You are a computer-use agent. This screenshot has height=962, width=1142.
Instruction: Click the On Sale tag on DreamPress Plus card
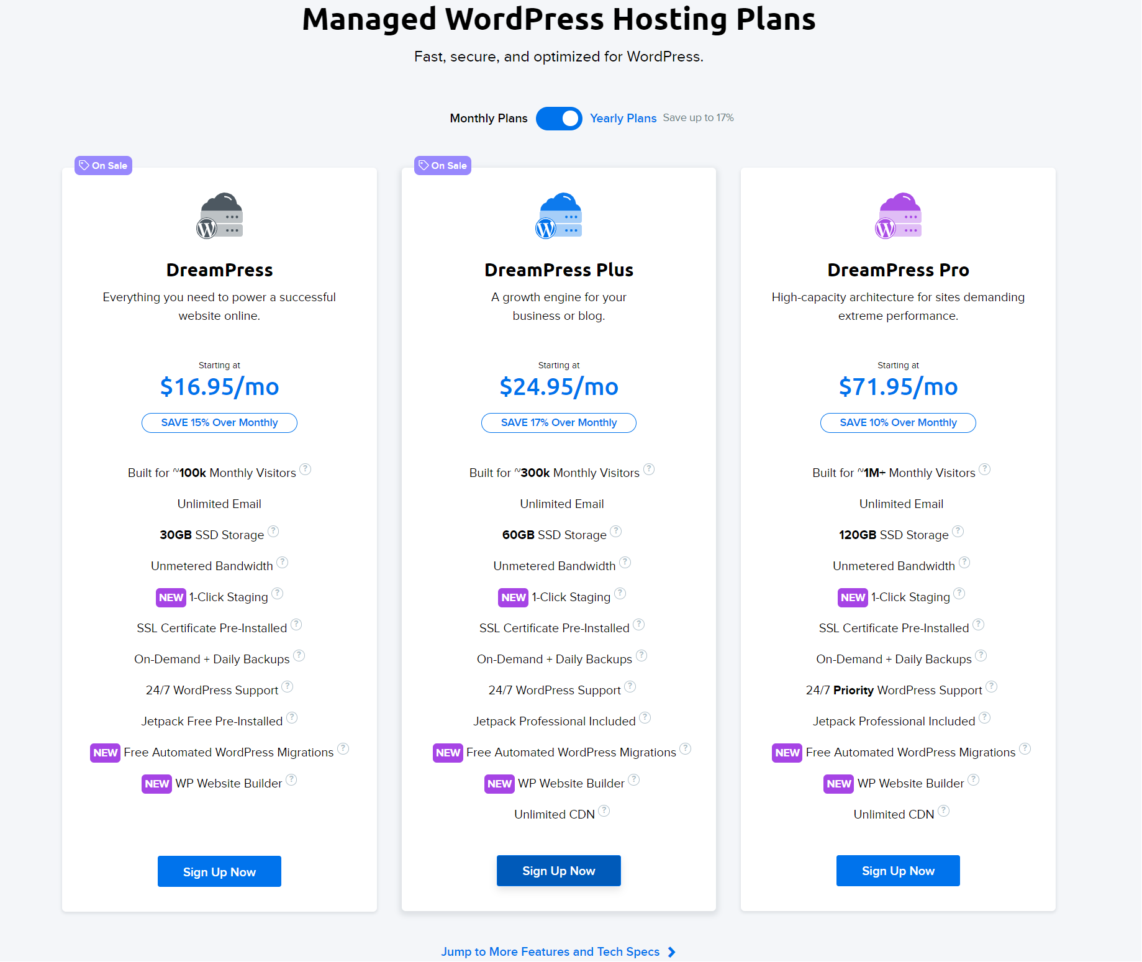443,165
